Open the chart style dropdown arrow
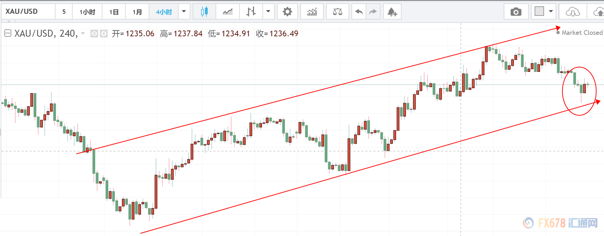 (268, 12)
